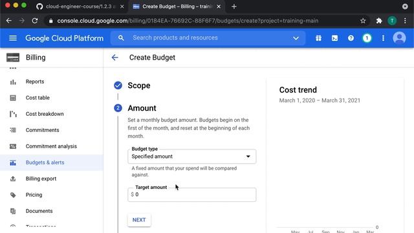Open the Budget type dropdown

coord(191,157)
